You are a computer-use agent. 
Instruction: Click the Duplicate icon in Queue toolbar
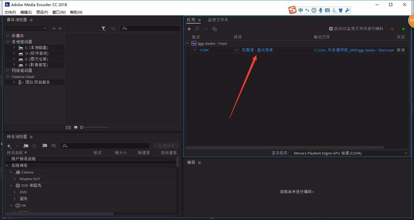click(x=214, y=29)
